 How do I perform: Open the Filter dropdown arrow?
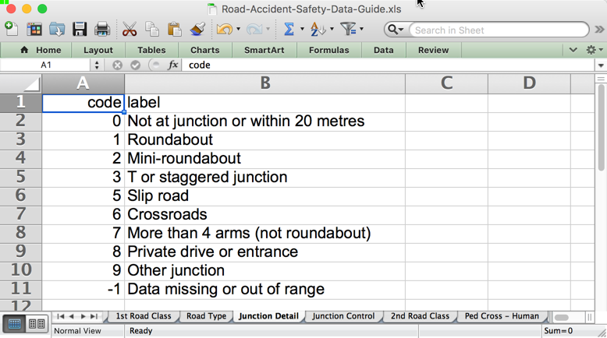pos(362,30)
